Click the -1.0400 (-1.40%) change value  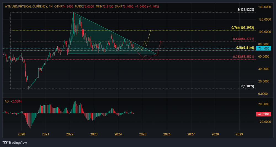point(147,7)
